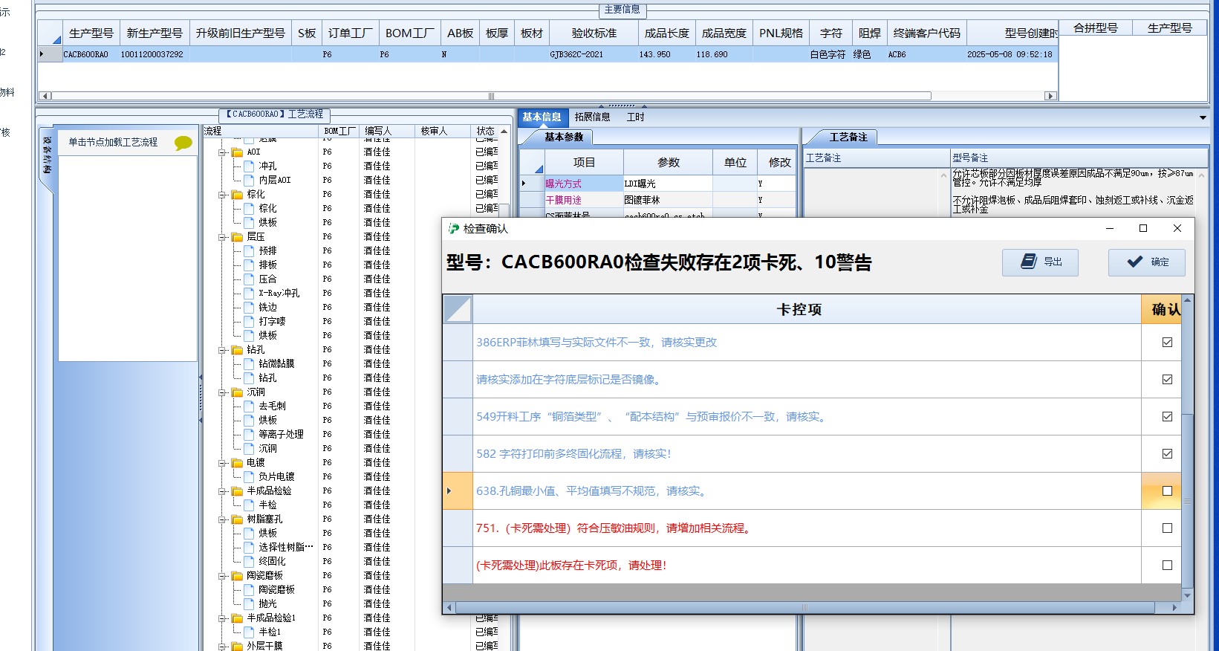
Task: Check confirmation for 此板存在卡死项 item
Action: pos(1167,566)
